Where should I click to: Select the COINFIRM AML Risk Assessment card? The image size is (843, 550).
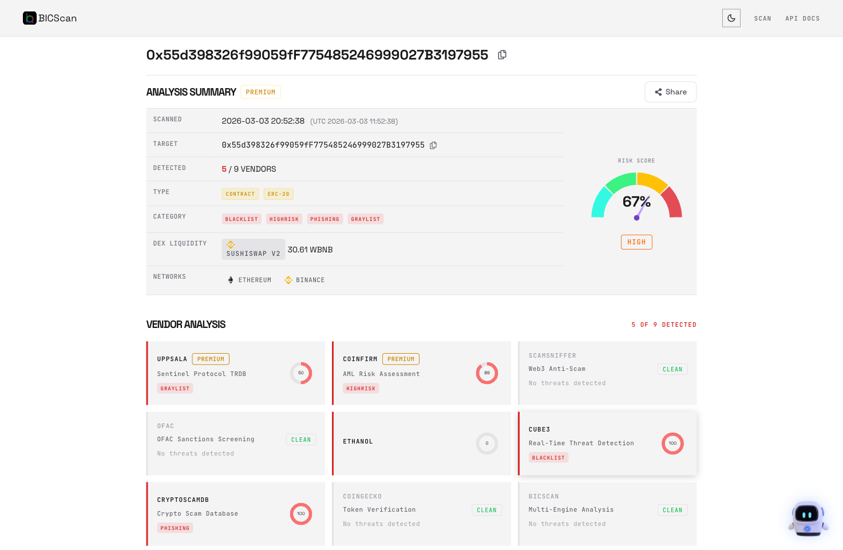point(422,373)
